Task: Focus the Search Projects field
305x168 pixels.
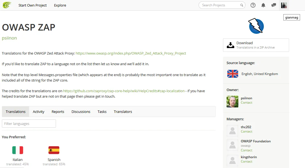Action: (x=222, y=5)
